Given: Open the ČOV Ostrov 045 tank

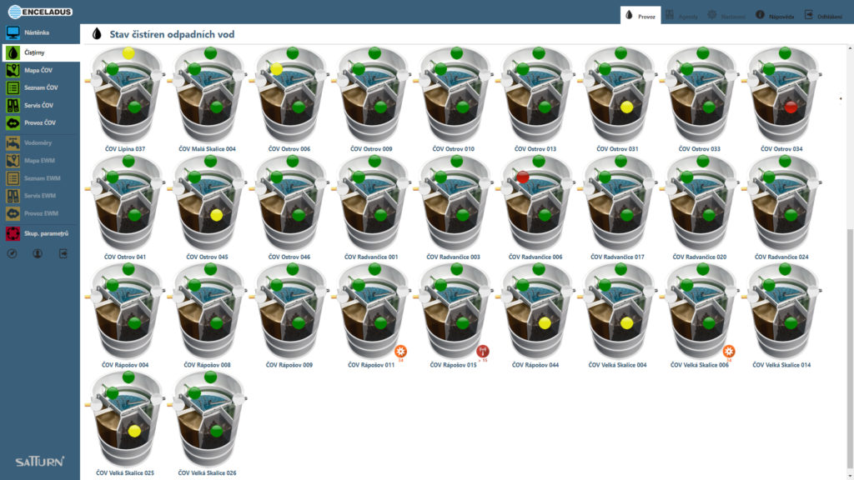Looking at the screenshot, I should [x=208, y=203].
